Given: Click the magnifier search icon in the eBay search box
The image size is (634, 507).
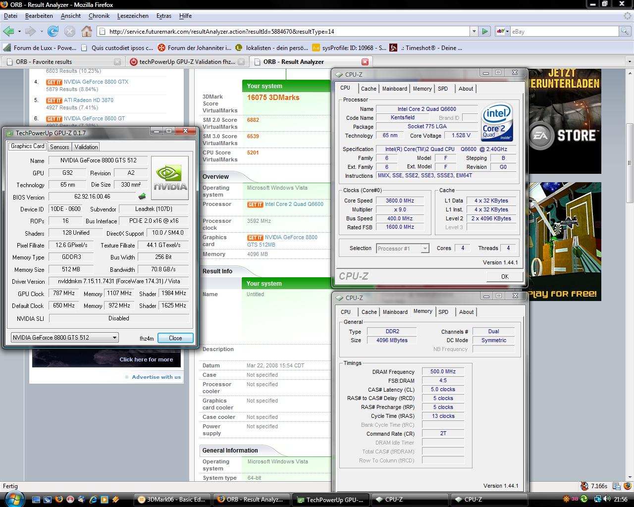Looking at the screenshot, I should pyautogui.click(x=625, y=31).
